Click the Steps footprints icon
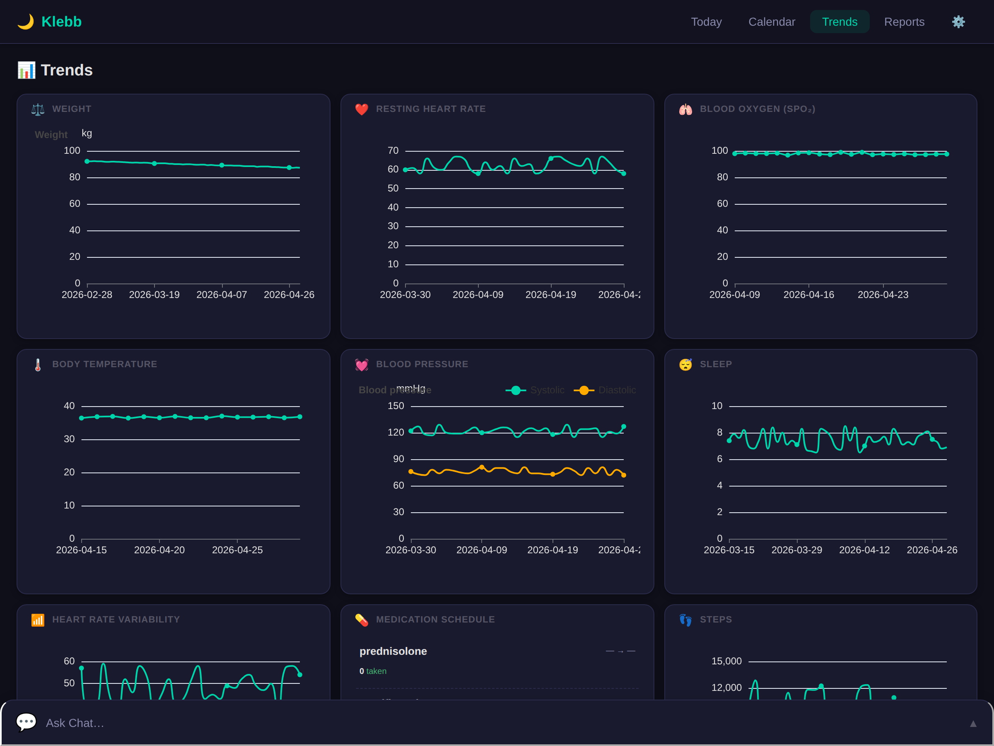This screenshot has width=994, height=746. [x=685, y=620]
